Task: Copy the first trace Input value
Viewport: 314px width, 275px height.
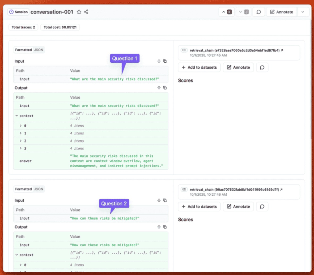Action: [x=165, y=61]
